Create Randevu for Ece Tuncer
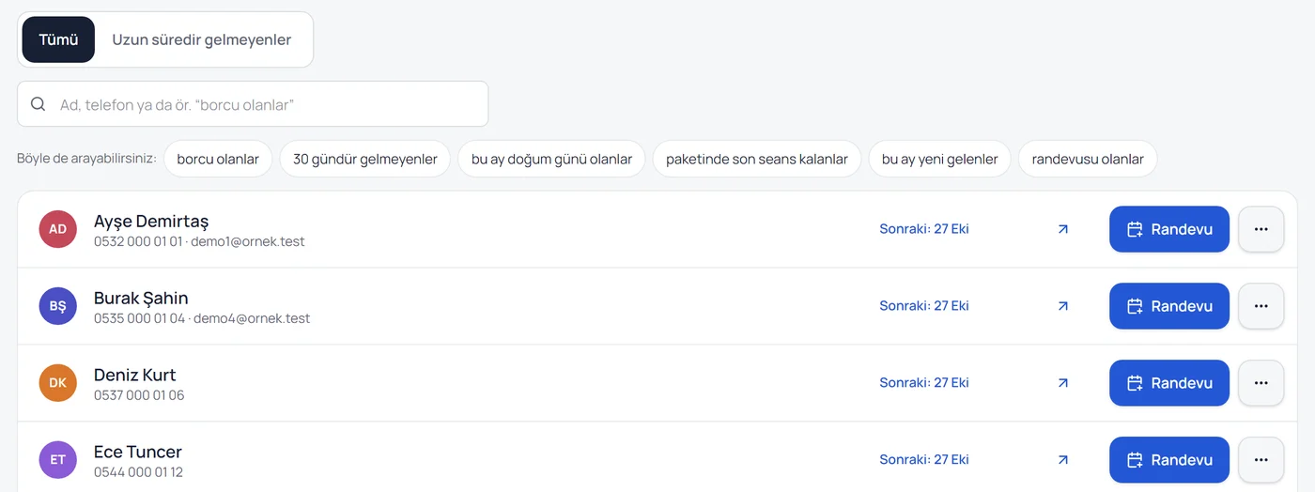The width and height of the screenshot is (1315, 492). click(1169, 460)
